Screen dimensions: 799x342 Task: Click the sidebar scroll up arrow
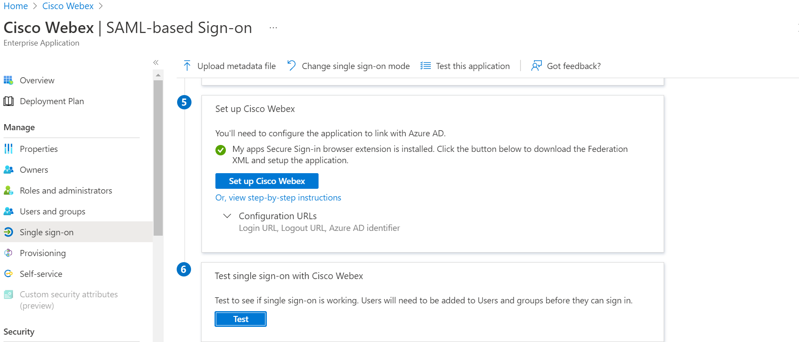(158, 75)
